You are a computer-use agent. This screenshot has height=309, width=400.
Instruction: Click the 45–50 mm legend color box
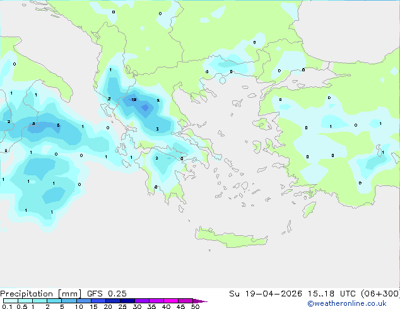pyautogui.click(x=185, y=301)
